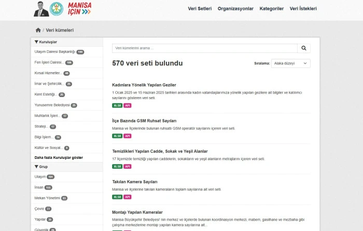
Task: Click XLSX badge under Kadınlara Yönelik Yapılan Geziler
Action: 117,105
